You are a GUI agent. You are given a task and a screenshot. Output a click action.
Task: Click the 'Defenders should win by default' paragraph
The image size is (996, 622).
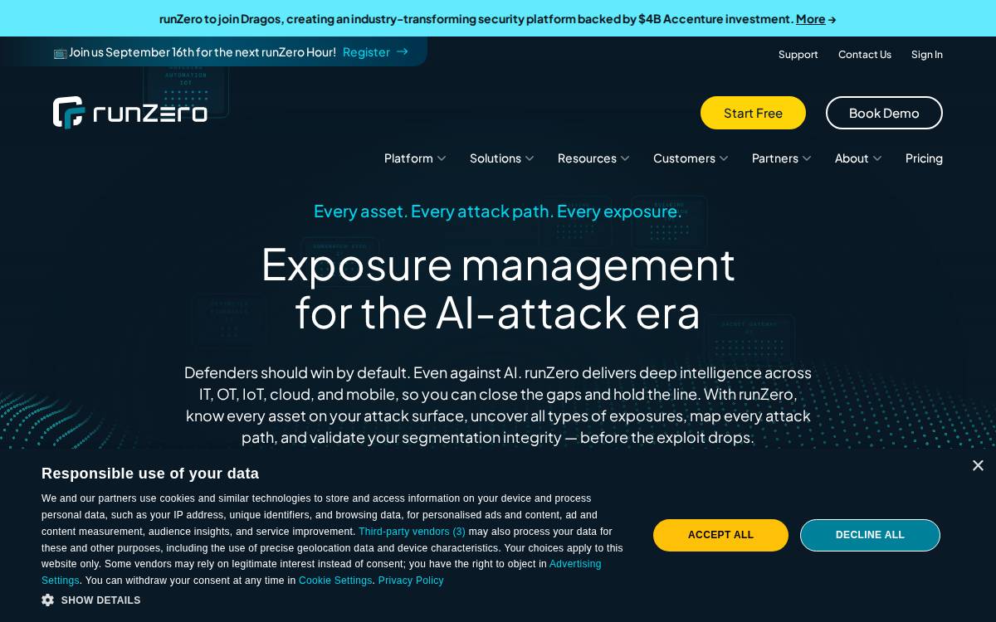[x=498, y=405]
